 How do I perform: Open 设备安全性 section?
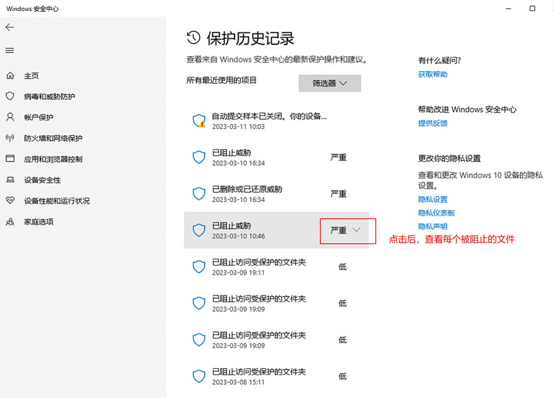42,180
